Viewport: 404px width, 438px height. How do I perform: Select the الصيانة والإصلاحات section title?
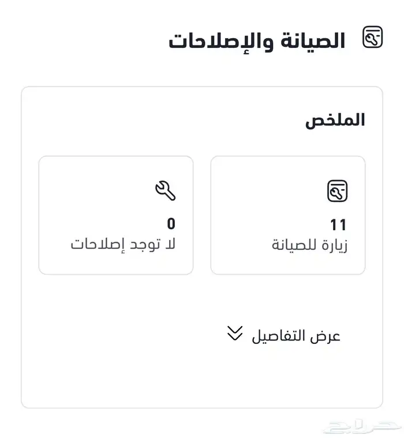coord(257,41)
